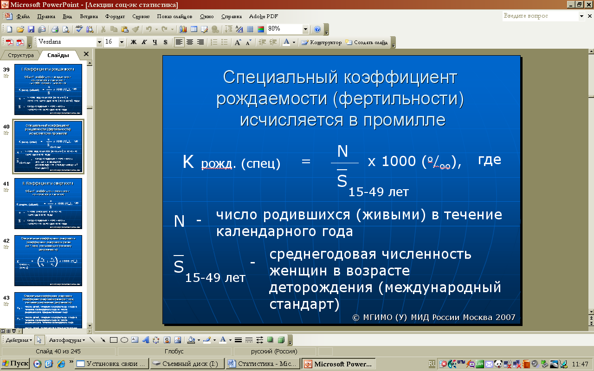This screenshot has height=371, width=594.
Task: Expand the 80% zoom dropdown
Action: [x=305, y=29]
